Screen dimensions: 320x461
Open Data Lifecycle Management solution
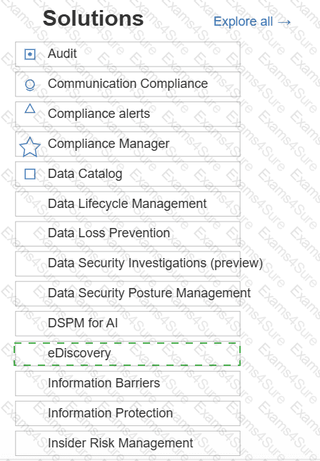(128, 204)
